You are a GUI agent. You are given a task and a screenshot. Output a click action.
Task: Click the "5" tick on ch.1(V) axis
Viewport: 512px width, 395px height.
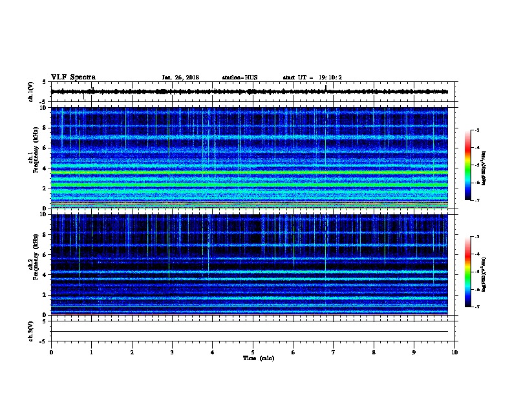pos(45,82)
